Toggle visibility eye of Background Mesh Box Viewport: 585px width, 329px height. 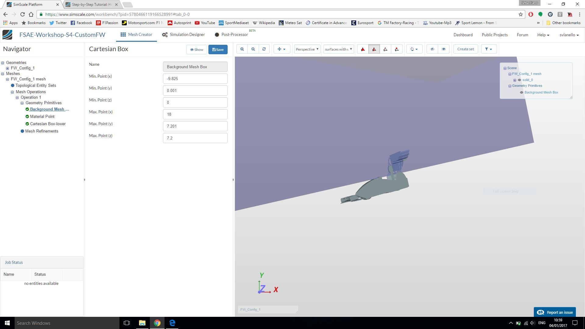tap(522, 93)
